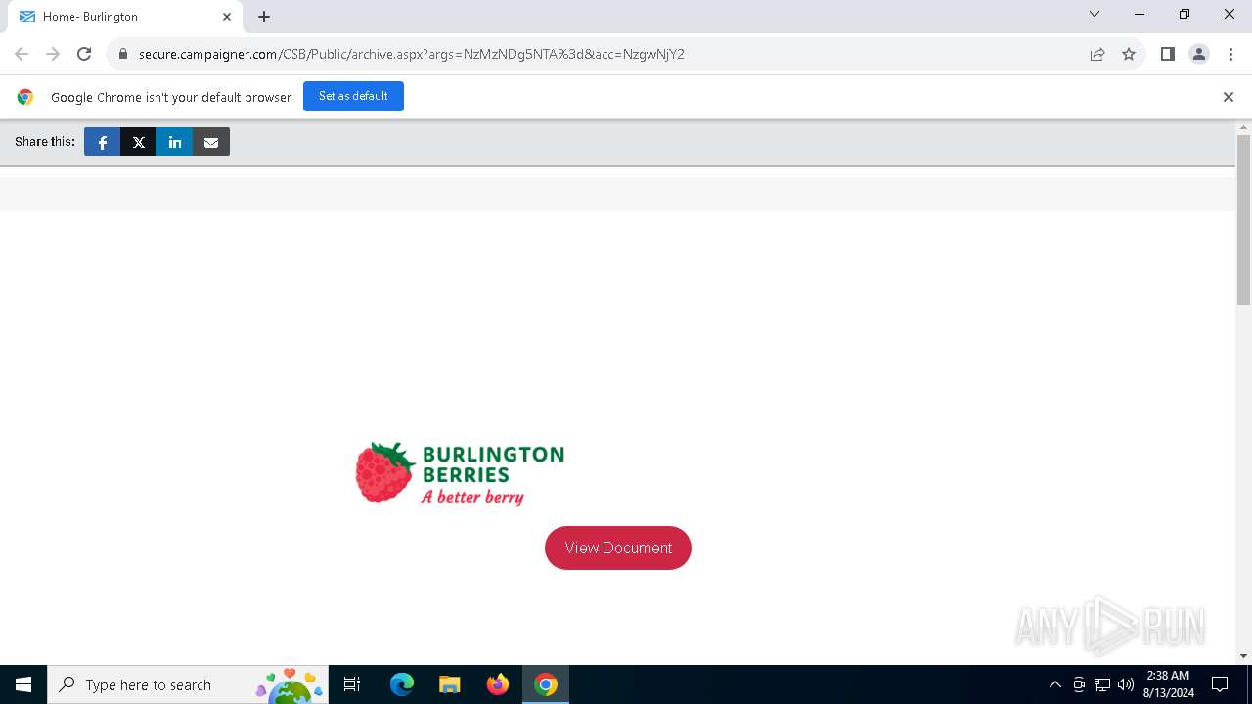Viewport: 1252px width, 704px height.
Task: View site information via lock icon
Action: 122,54
